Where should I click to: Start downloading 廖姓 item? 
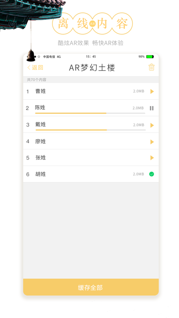click(152, 142)
